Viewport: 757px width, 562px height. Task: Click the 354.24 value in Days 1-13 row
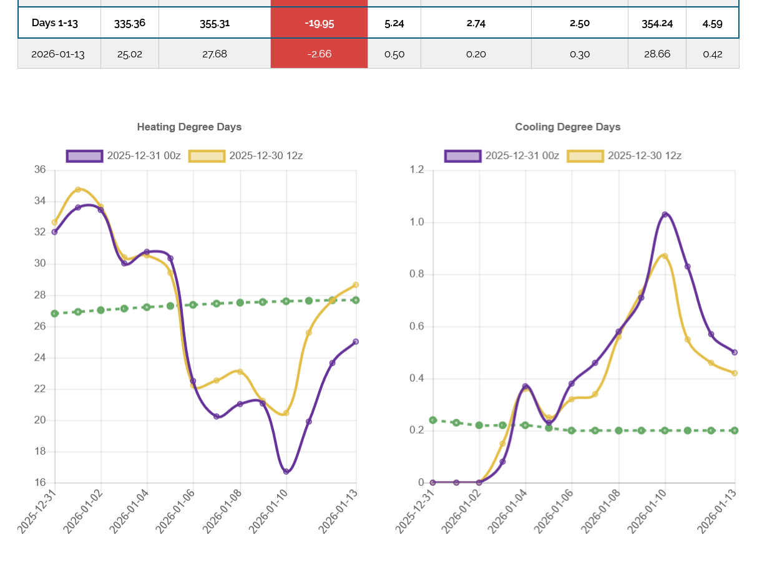657,23
